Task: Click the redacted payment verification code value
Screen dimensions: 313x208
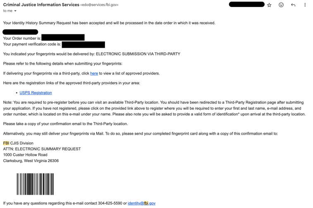Action: [x=83, y=44]
